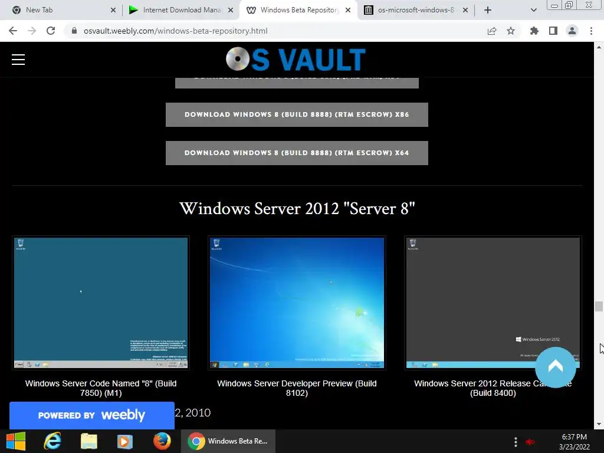
Task: Click Windows Server Developer Preview caption
Action: point(297,388)
